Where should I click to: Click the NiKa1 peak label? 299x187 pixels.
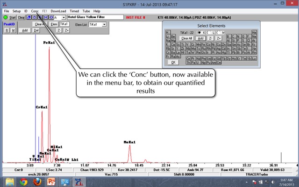point(57,147)
